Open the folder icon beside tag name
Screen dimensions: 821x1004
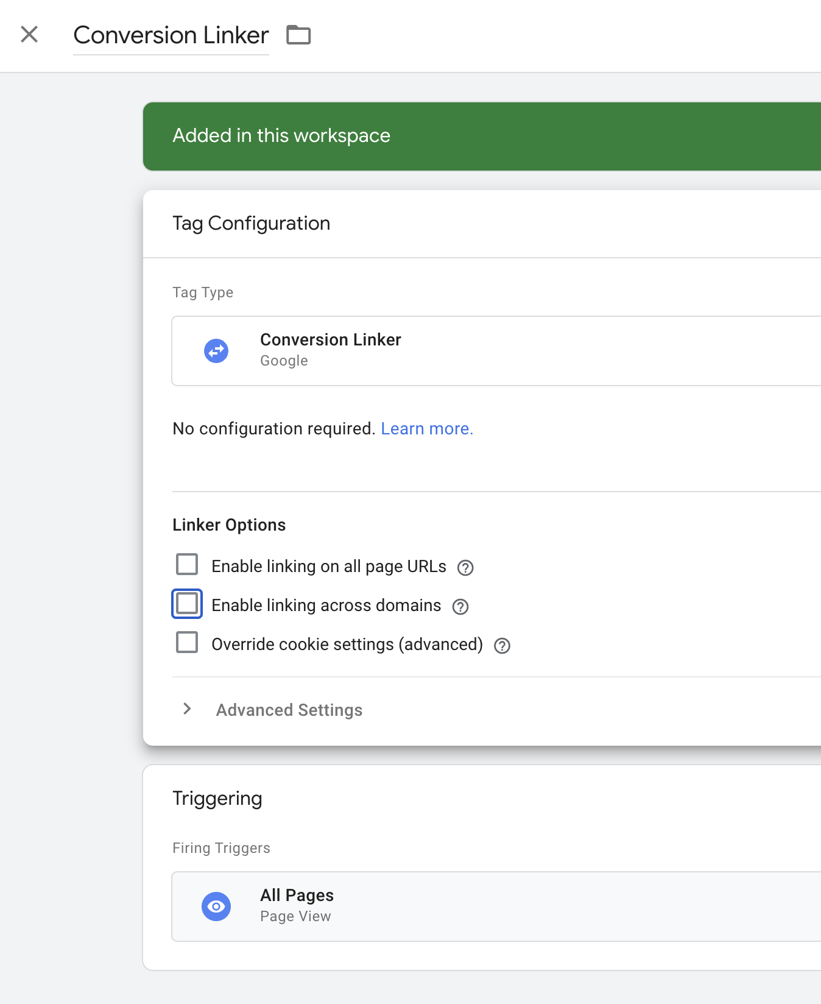(298, 35)
